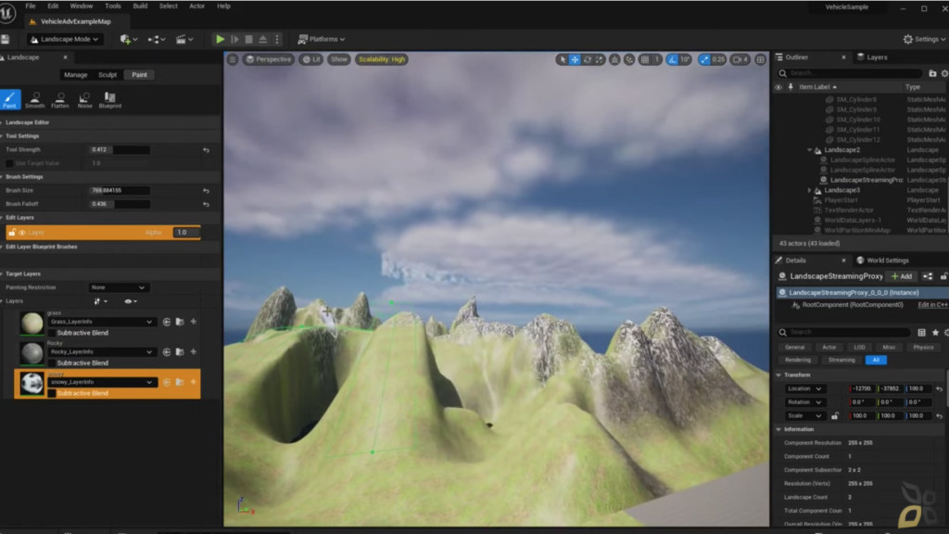This screenshot has height=534, width=949.
Task: Select the Grass layer thumbnail
Action: tap(32, 324)
